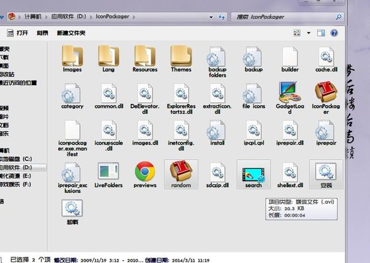Screen dimensions: 370x263
Task: Select the LiveFolders icon
Action: (x=108, y=174)
